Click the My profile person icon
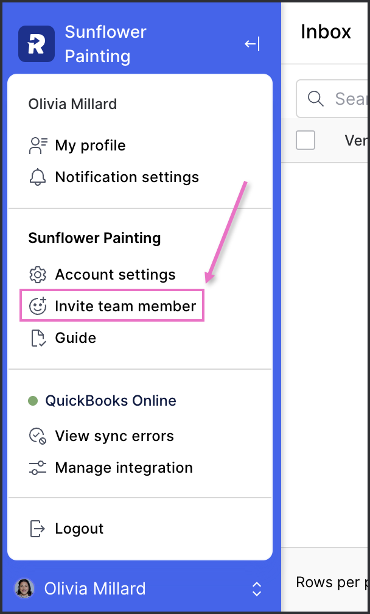 point(38,146)
